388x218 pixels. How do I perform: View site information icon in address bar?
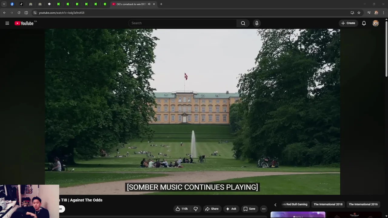click(x=35, y=13)
